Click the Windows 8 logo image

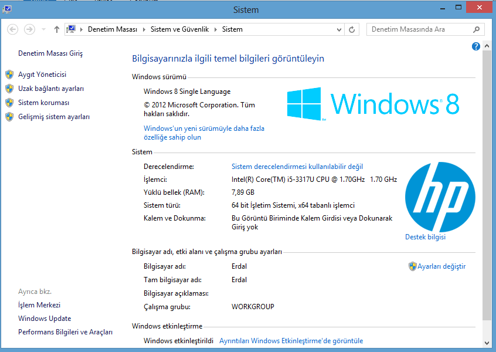(373, 104)
